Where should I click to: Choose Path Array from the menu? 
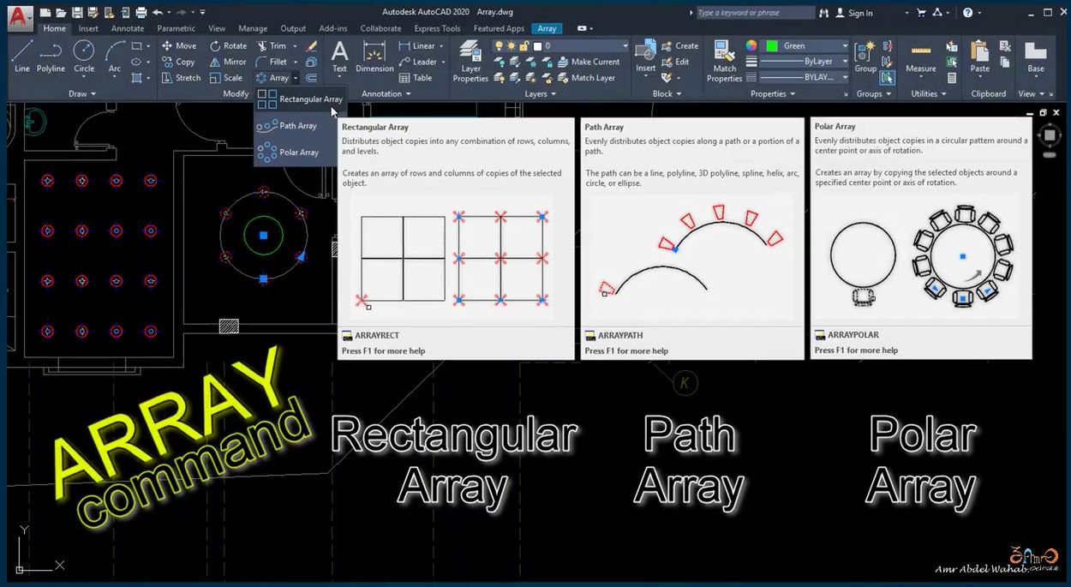coord(288,126)
